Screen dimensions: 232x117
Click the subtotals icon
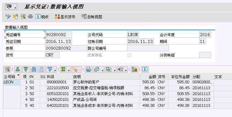75,69
